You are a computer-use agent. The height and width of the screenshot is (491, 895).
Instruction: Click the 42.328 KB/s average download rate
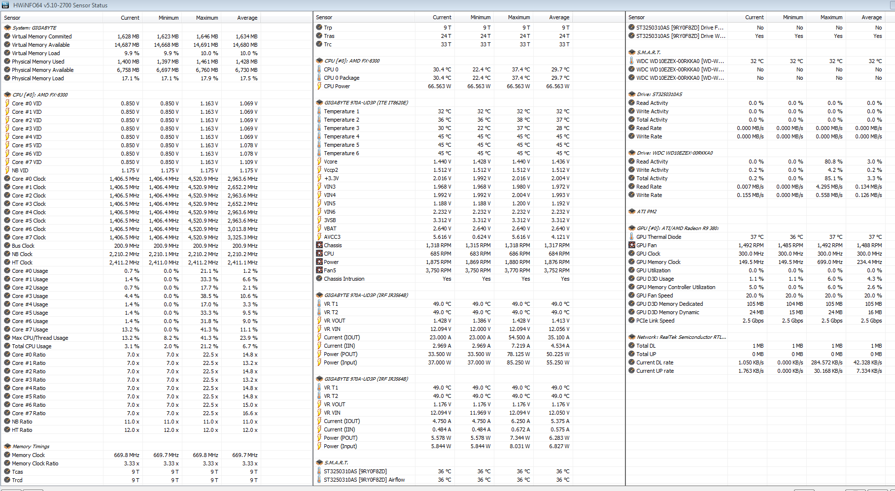pyautogui.click(x=868, y=362)
